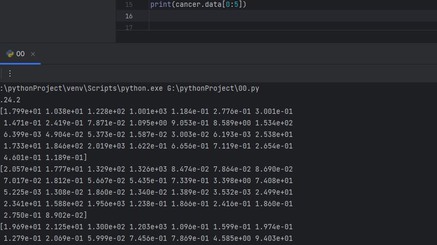Screen dimensions: 437x245
Task: Click the value 2.750e-01 in output
Action: 23,216
